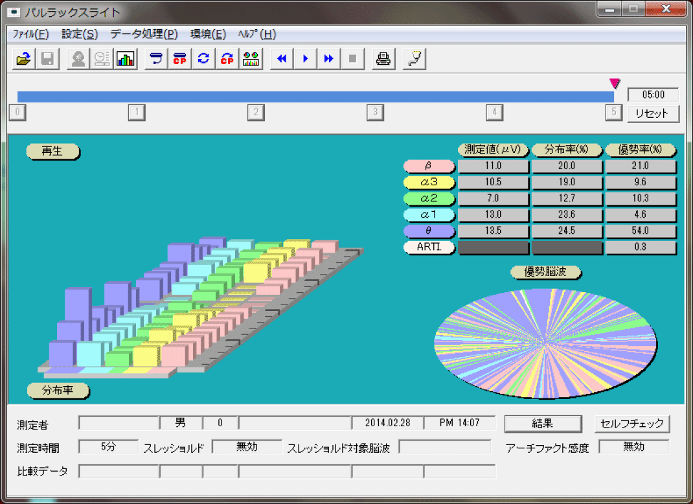The width and height of the screenshot is (693, 504).
Task: Click the リセット button
Action: tap(653, 113)
